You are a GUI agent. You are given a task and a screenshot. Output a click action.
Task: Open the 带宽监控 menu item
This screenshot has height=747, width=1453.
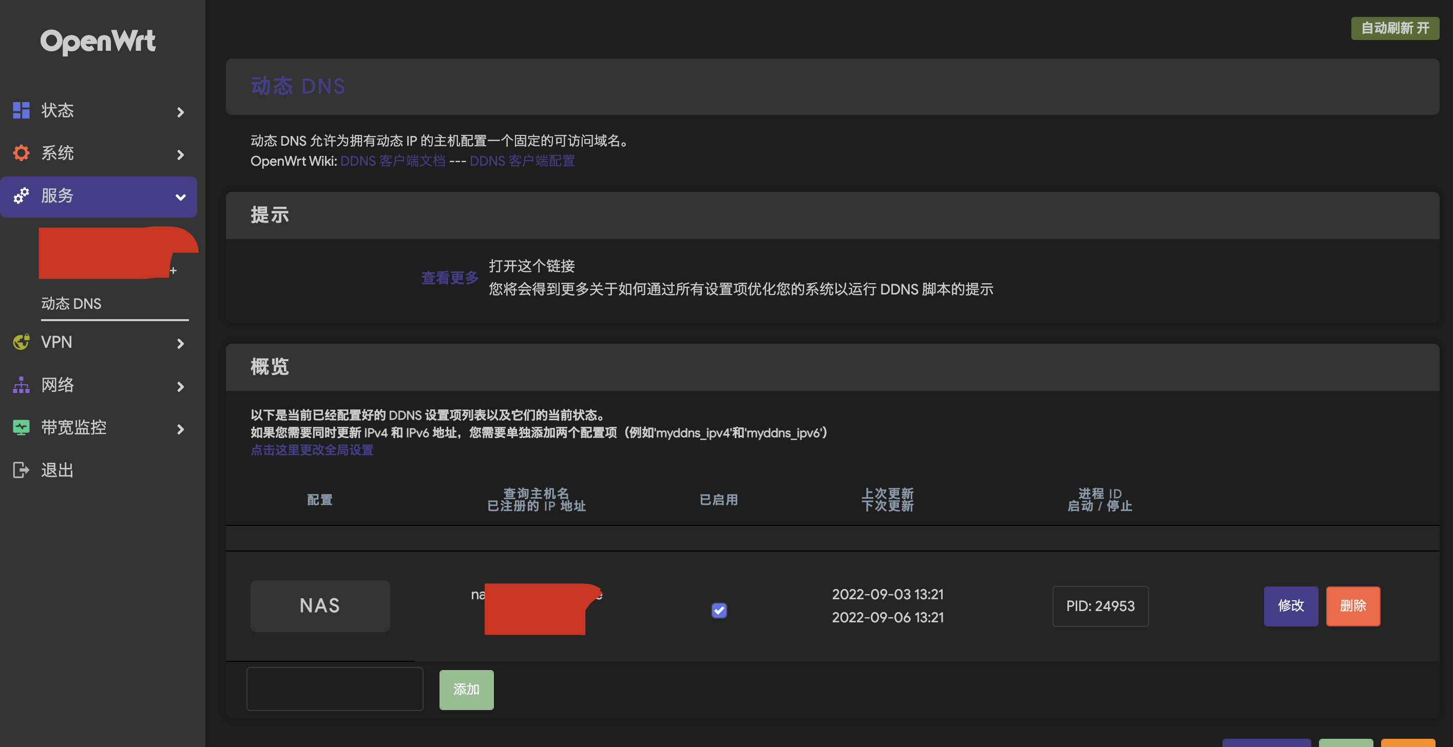click(x=74, y=427)
